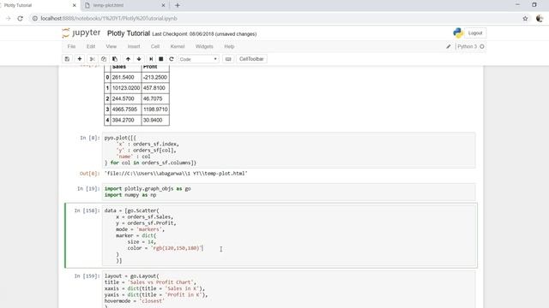Image resolution: width=549 pixels, height=308 pixels.
Task: Open the Kernel menu
Action: click(x=178, y=46)
